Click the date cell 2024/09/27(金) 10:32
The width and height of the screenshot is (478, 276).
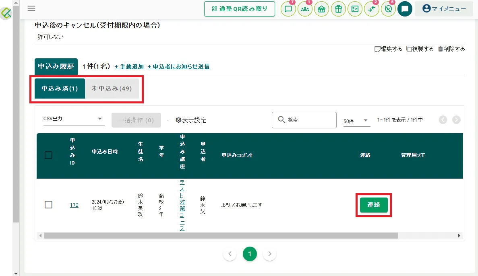coord(108,205)
